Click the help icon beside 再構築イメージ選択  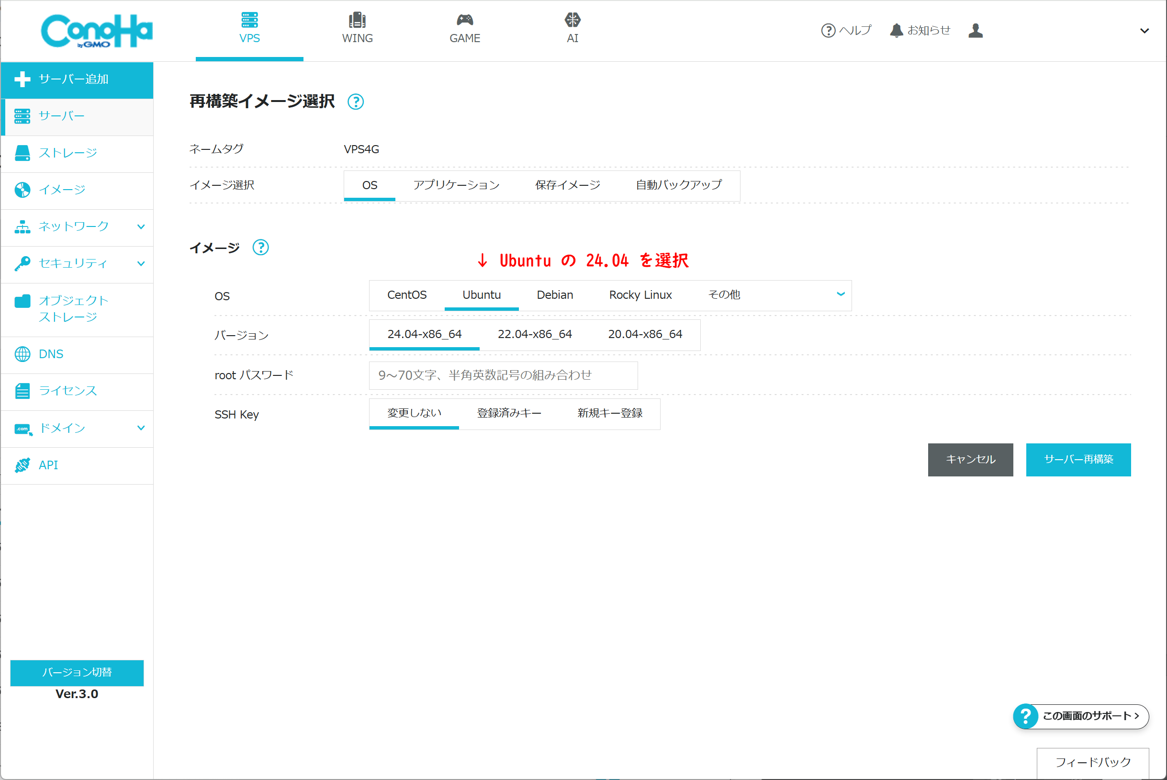click(356, 102)
